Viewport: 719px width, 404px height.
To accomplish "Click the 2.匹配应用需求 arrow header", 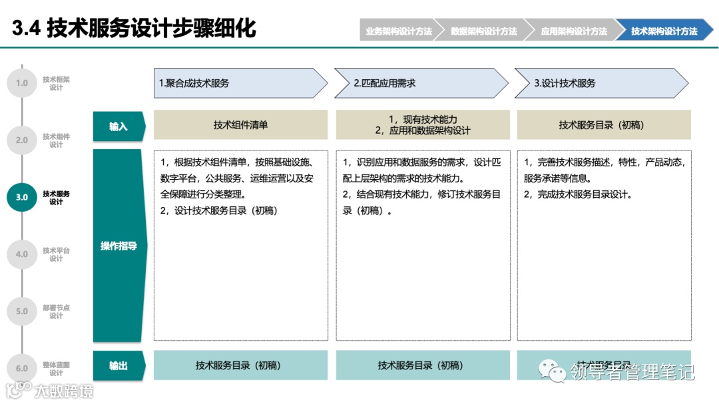I will click(421, 83).
